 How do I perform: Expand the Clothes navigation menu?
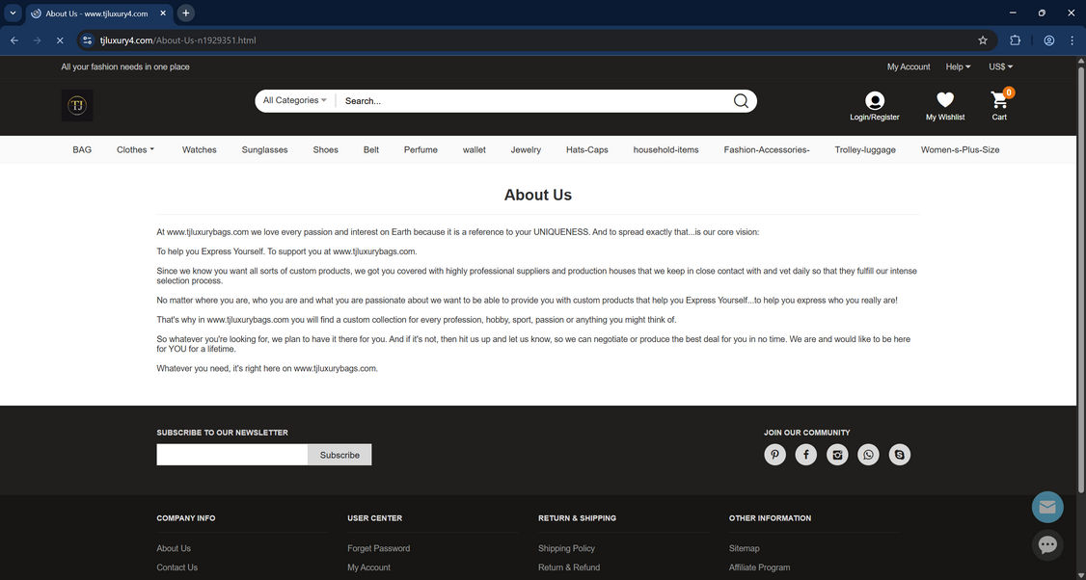[135, 149]
